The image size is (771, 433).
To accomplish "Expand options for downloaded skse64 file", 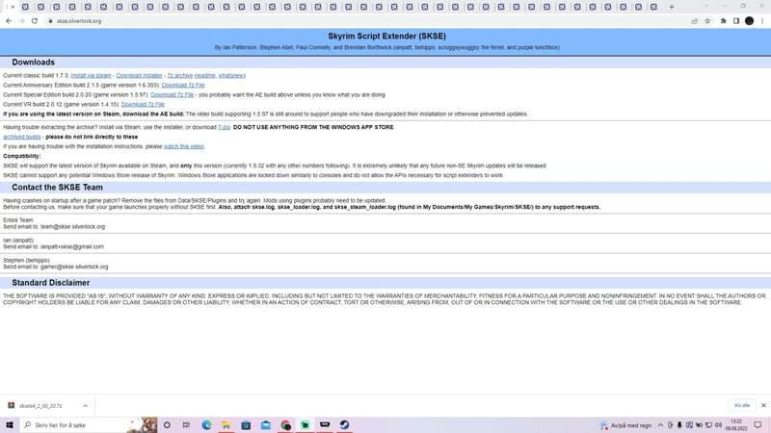I will click(85, 406).
